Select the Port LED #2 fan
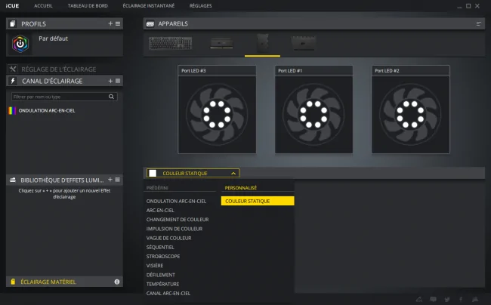 pos(410,115)
